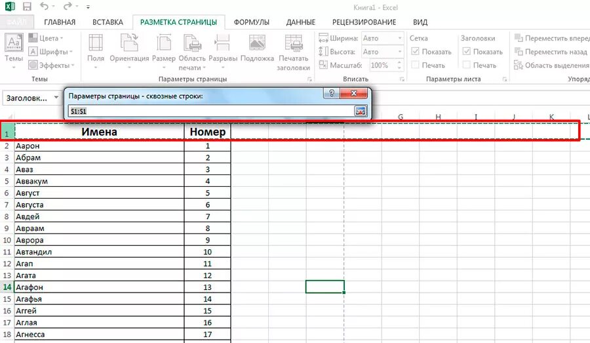Open the Шрифты theme fonts dropdown
Screen dimensions: 590x343
(50, 52)
